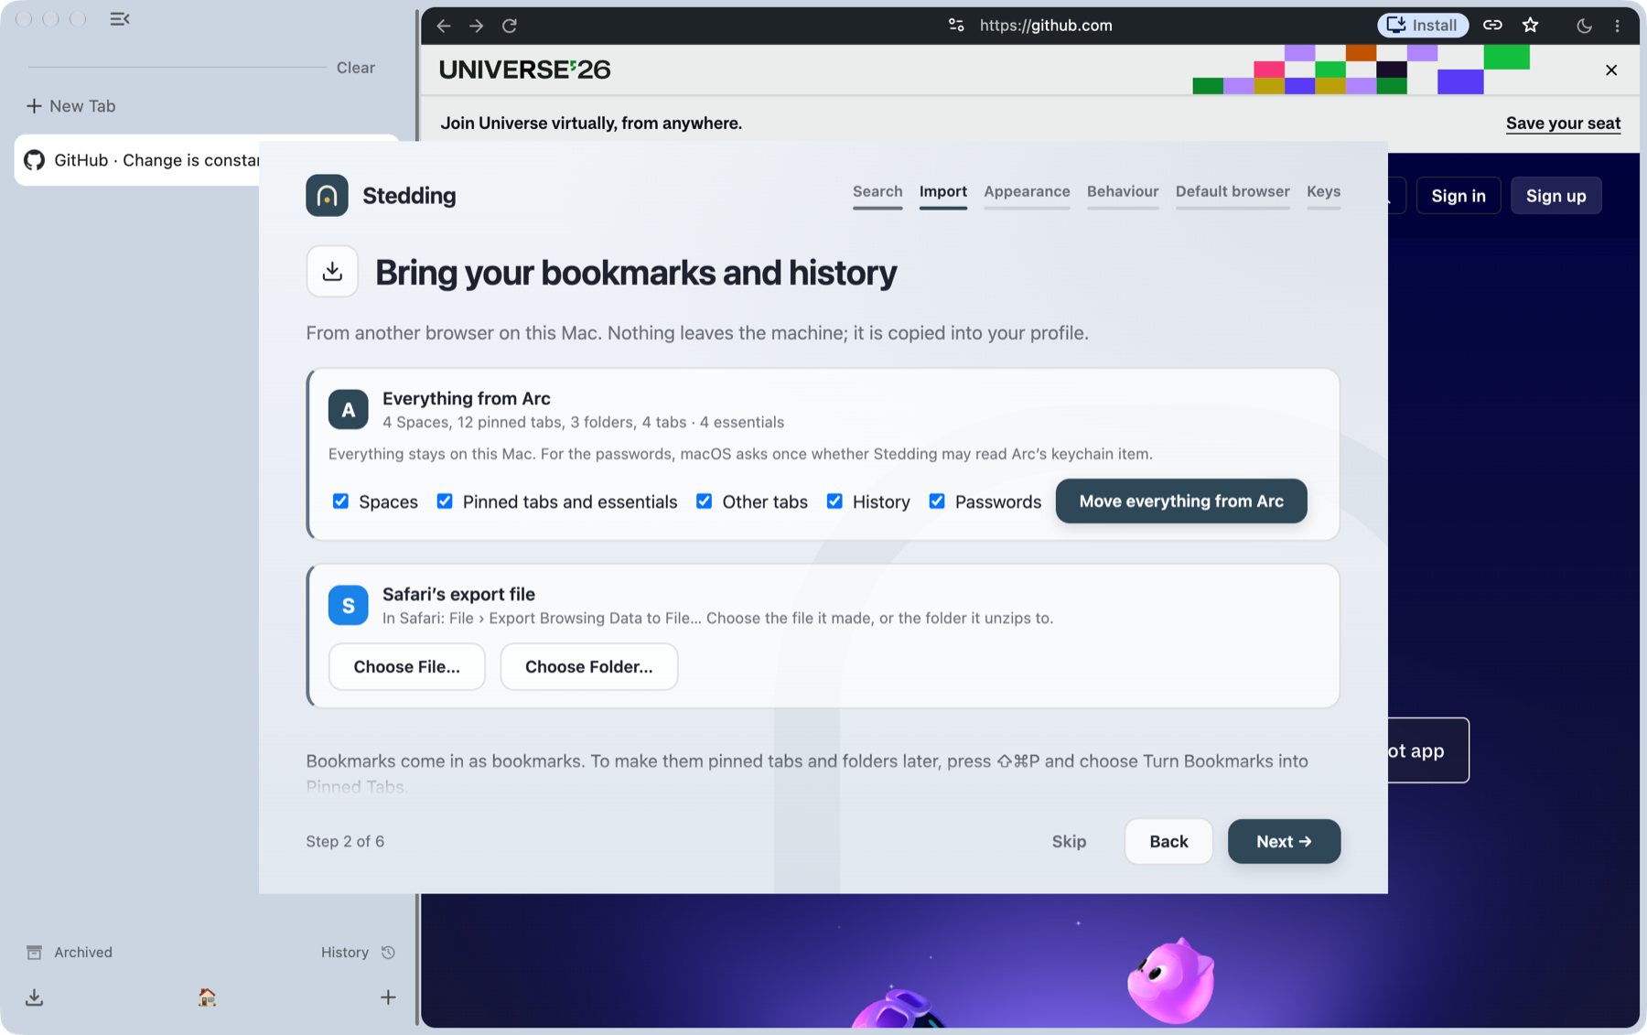Uncheck the Spaces checkbox
Screen dimensions: 1647x1035
coord(340,501)
